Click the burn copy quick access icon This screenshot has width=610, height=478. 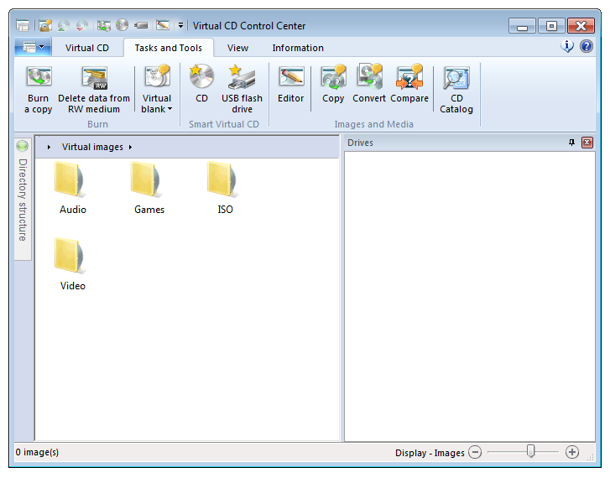point(103,26)
